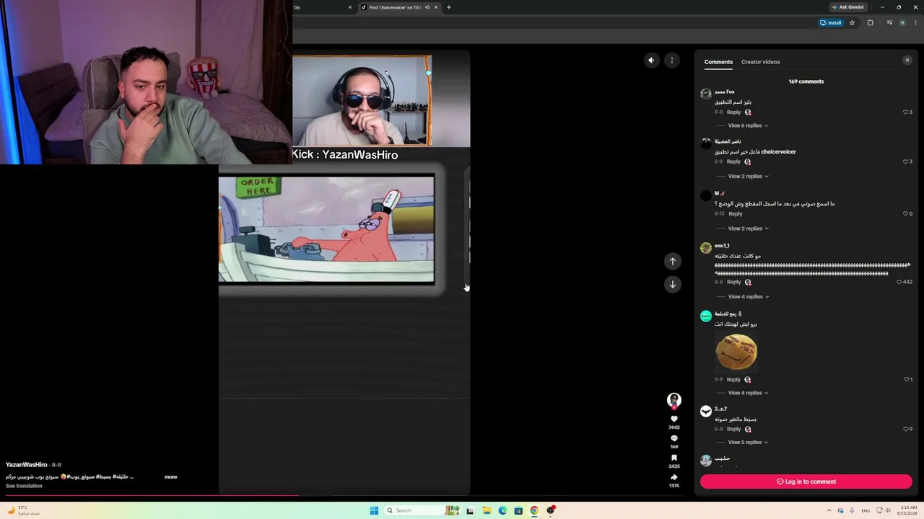
Task: Open the Chrome profile avatar
Action: tap(902, 22)
